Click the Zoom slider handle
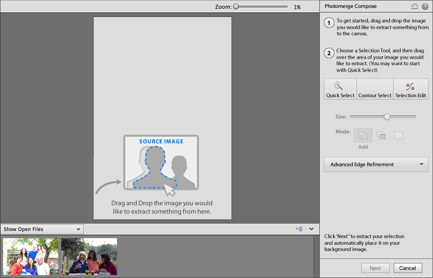The width and height of the screenshot is (433, 278). coord(236,7)
